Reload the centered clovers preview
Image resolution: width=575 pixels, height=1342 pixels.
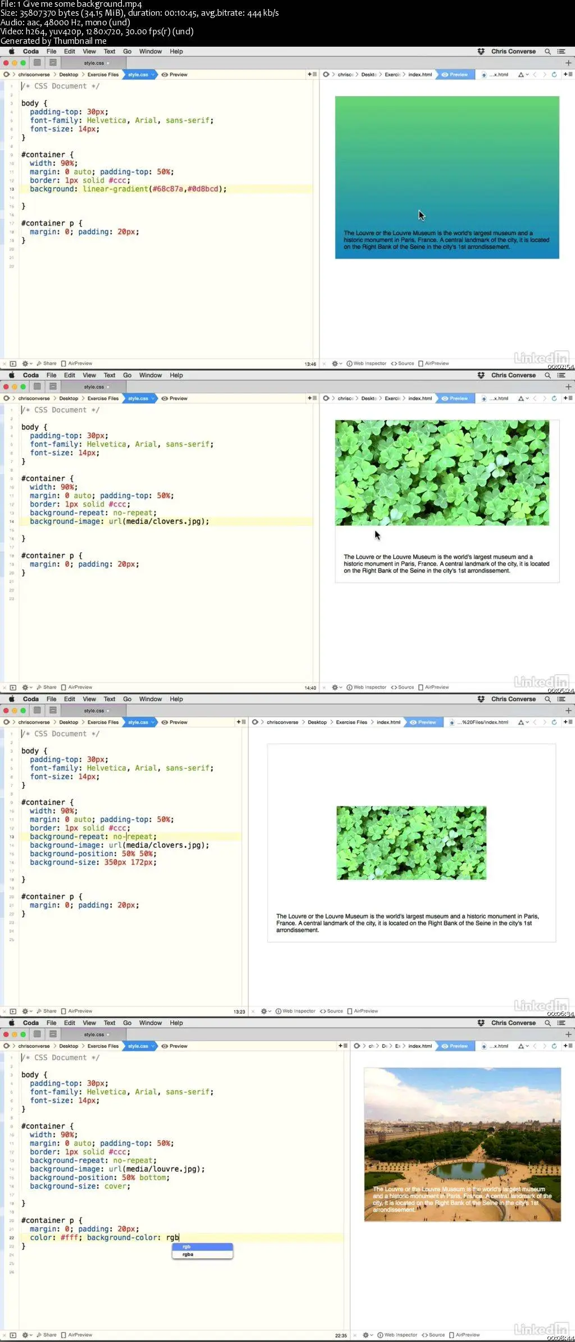[554, 722]
